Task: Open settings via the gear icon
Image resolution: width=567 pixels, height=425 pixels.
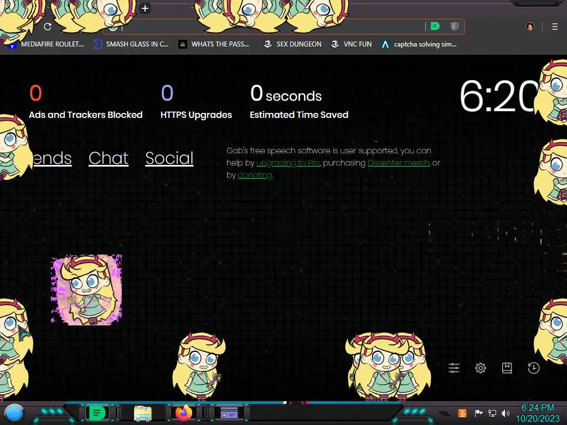Action: pos(481,368)
